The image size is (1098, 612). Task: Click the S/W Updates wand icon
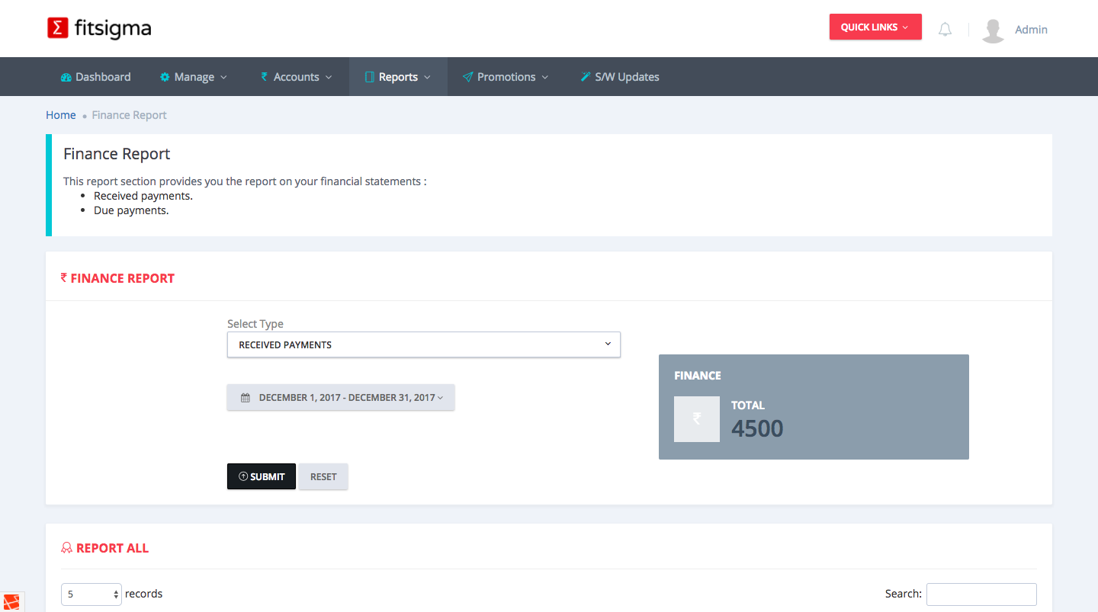(586, 77)
